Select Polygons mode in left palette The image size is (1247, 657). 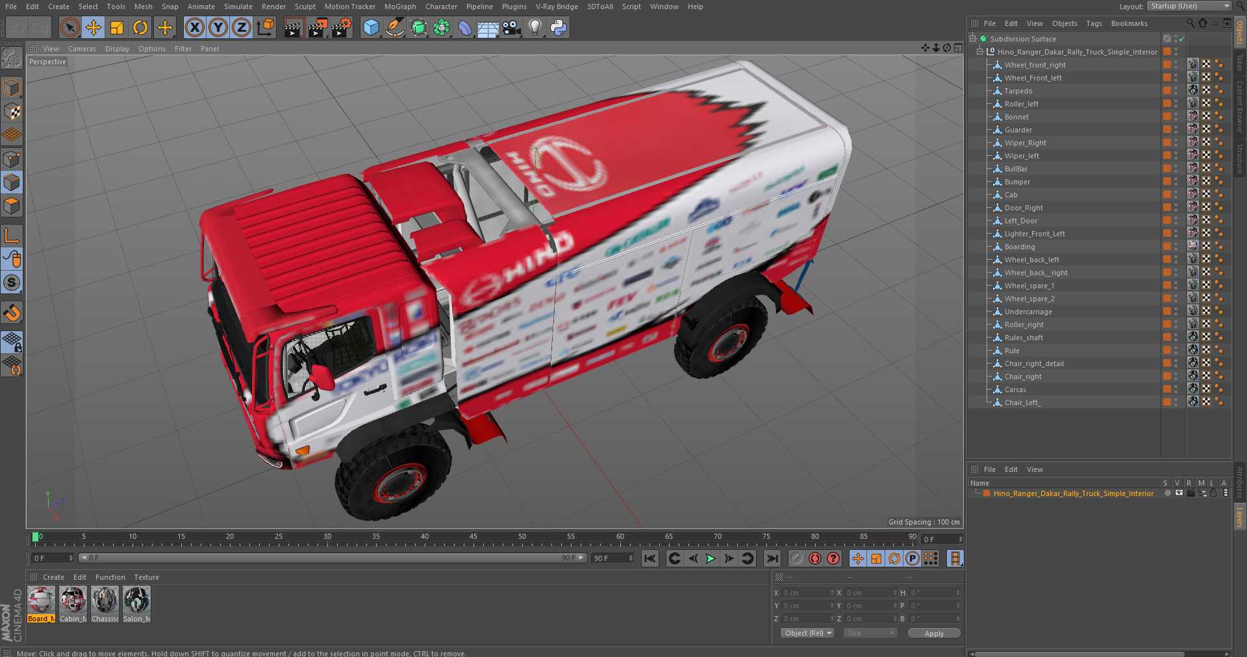tap(12, 206)
